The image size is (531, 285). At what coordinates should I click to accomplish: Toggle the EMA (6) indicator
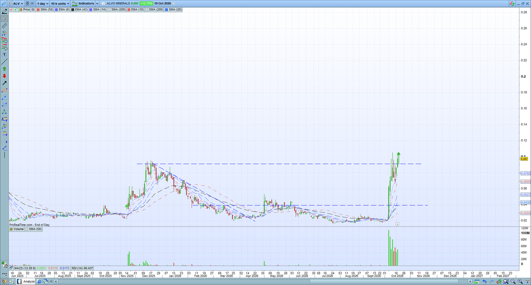pyautogui.click(x=62, y=9)
